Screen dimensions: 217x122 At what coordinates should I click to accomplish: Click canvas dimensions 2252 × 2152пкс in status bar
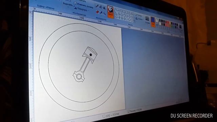tap(111, 115)
